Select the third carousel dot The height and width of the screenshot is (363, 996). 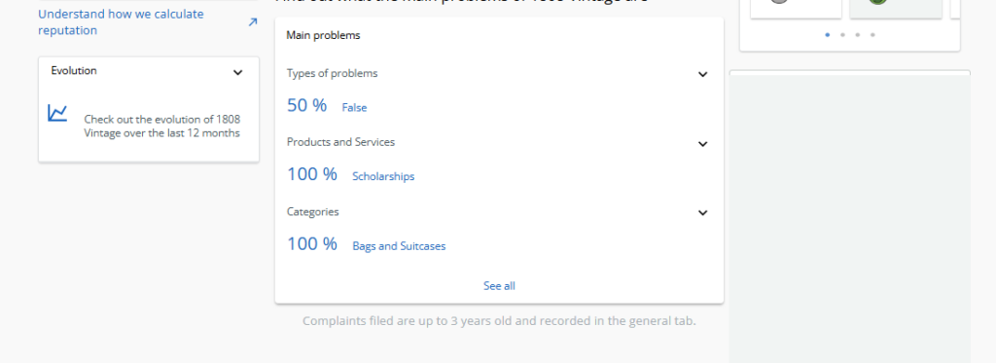[858, 35]
